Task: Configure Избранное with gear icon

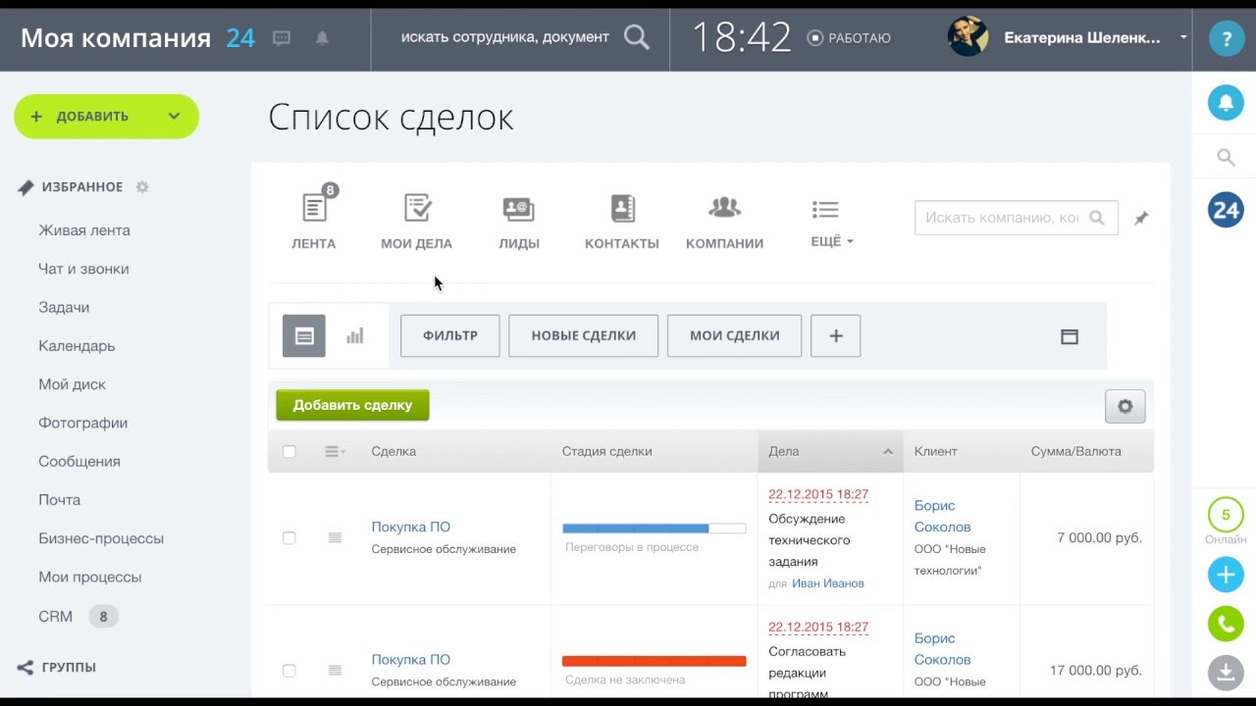Action: [x=142, y=187]
